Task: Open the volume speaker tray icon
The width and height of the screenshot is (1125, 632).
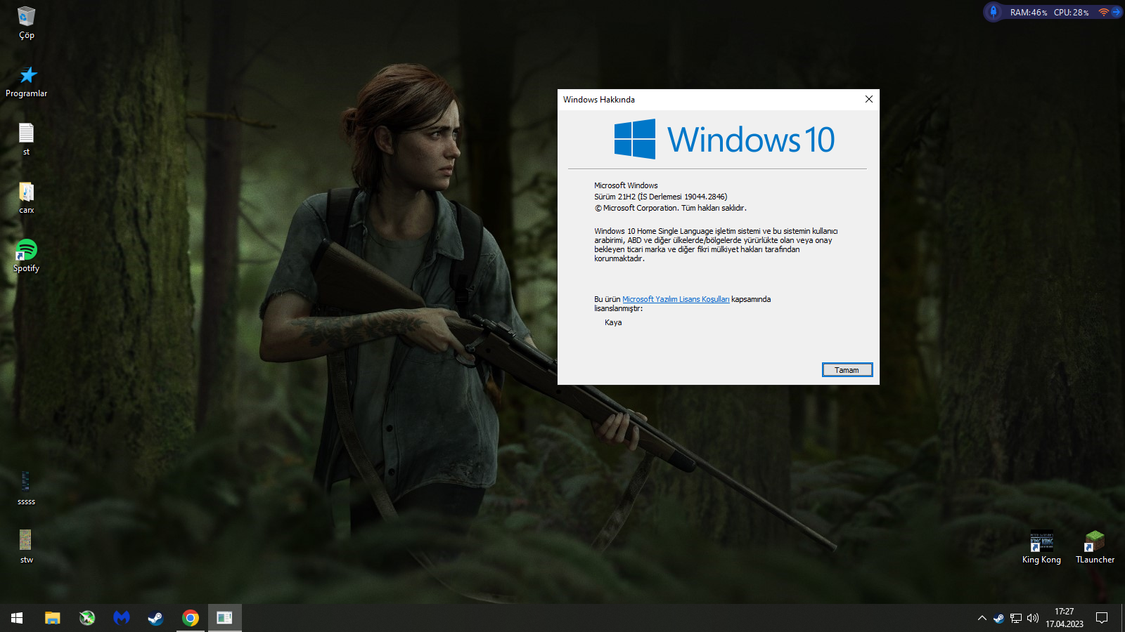Action: click(x=1033, y=618)
